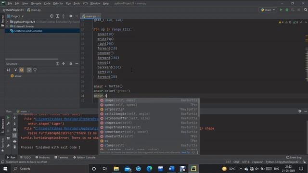Open the Event Log
This screenshot has height=173, width=308.
(294, 158)
